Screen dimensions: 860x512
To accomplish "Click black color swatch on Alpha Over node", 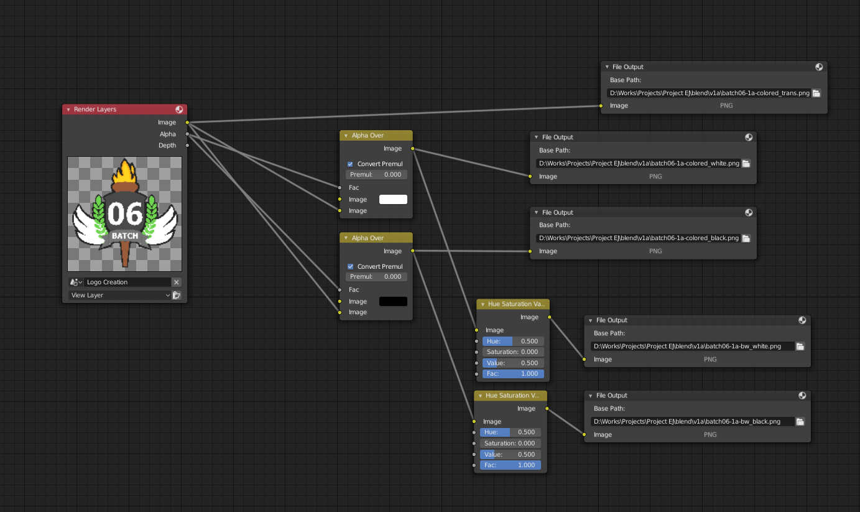I will click(x=393, y=302).
